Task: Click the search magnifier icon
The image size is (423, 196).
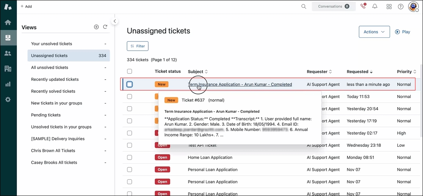Action: pos(304,6)
